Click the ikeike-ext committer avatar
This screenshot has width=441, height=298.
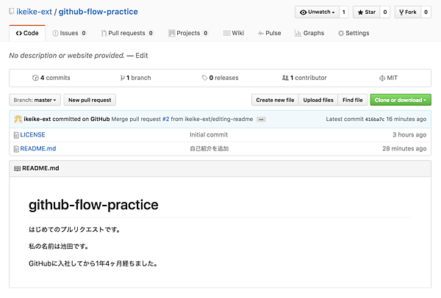[x=18, y=119]
